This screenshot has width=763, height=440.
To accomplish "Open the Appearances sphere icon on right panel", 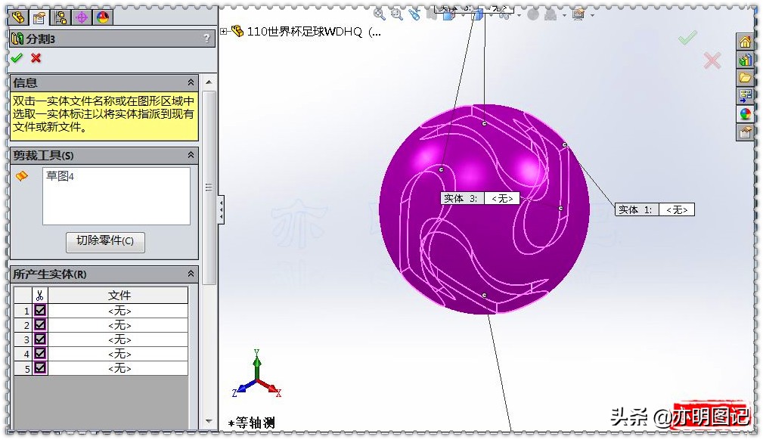I will (745, 112).
